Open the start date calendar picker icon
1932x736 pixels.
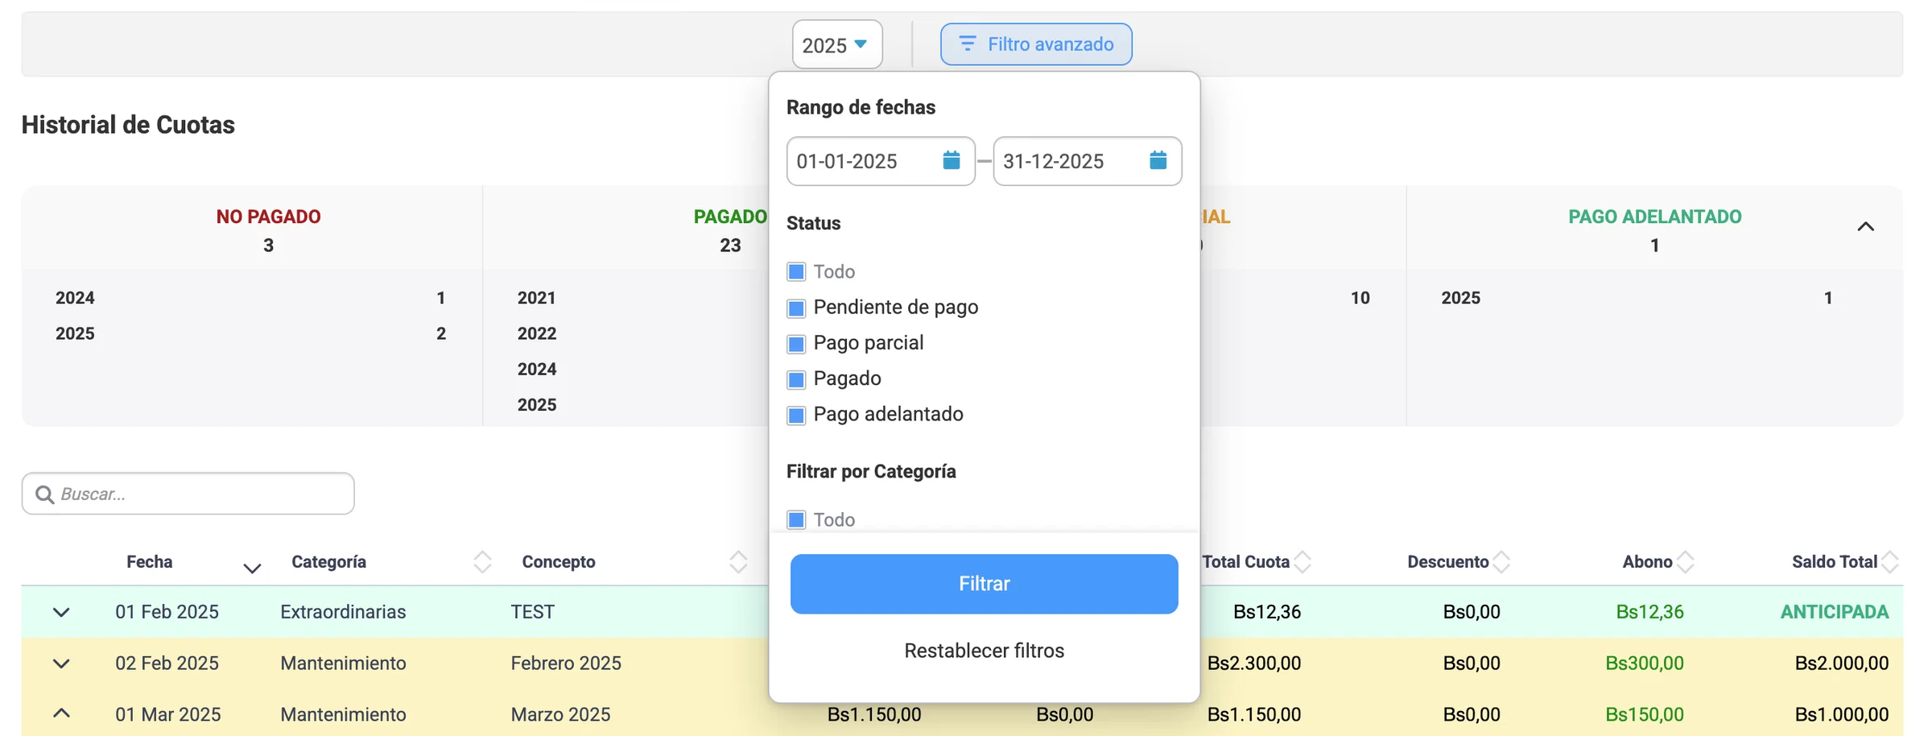pyautogui.click(x=951, y=160)
